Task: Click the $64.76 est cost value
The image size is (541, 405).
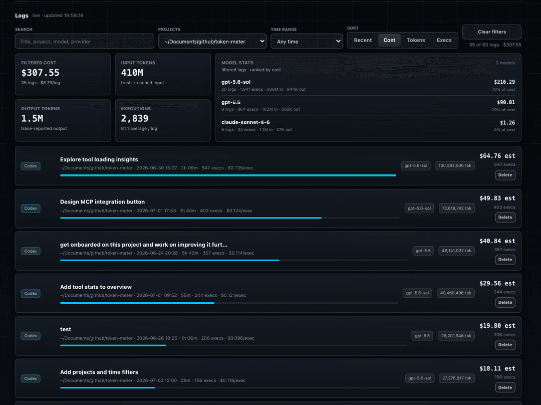Action: (497, 156)
